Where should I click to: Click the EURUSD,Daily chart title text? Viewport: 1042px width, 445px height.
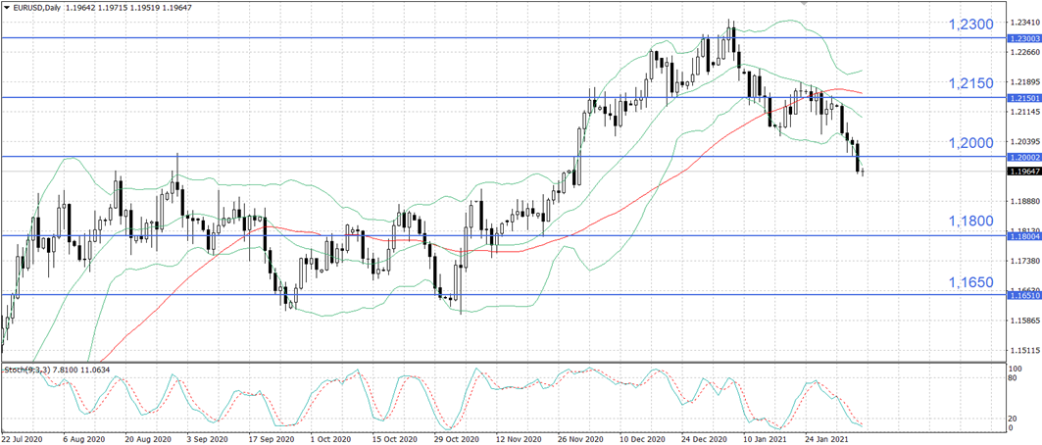click(40, 8)
